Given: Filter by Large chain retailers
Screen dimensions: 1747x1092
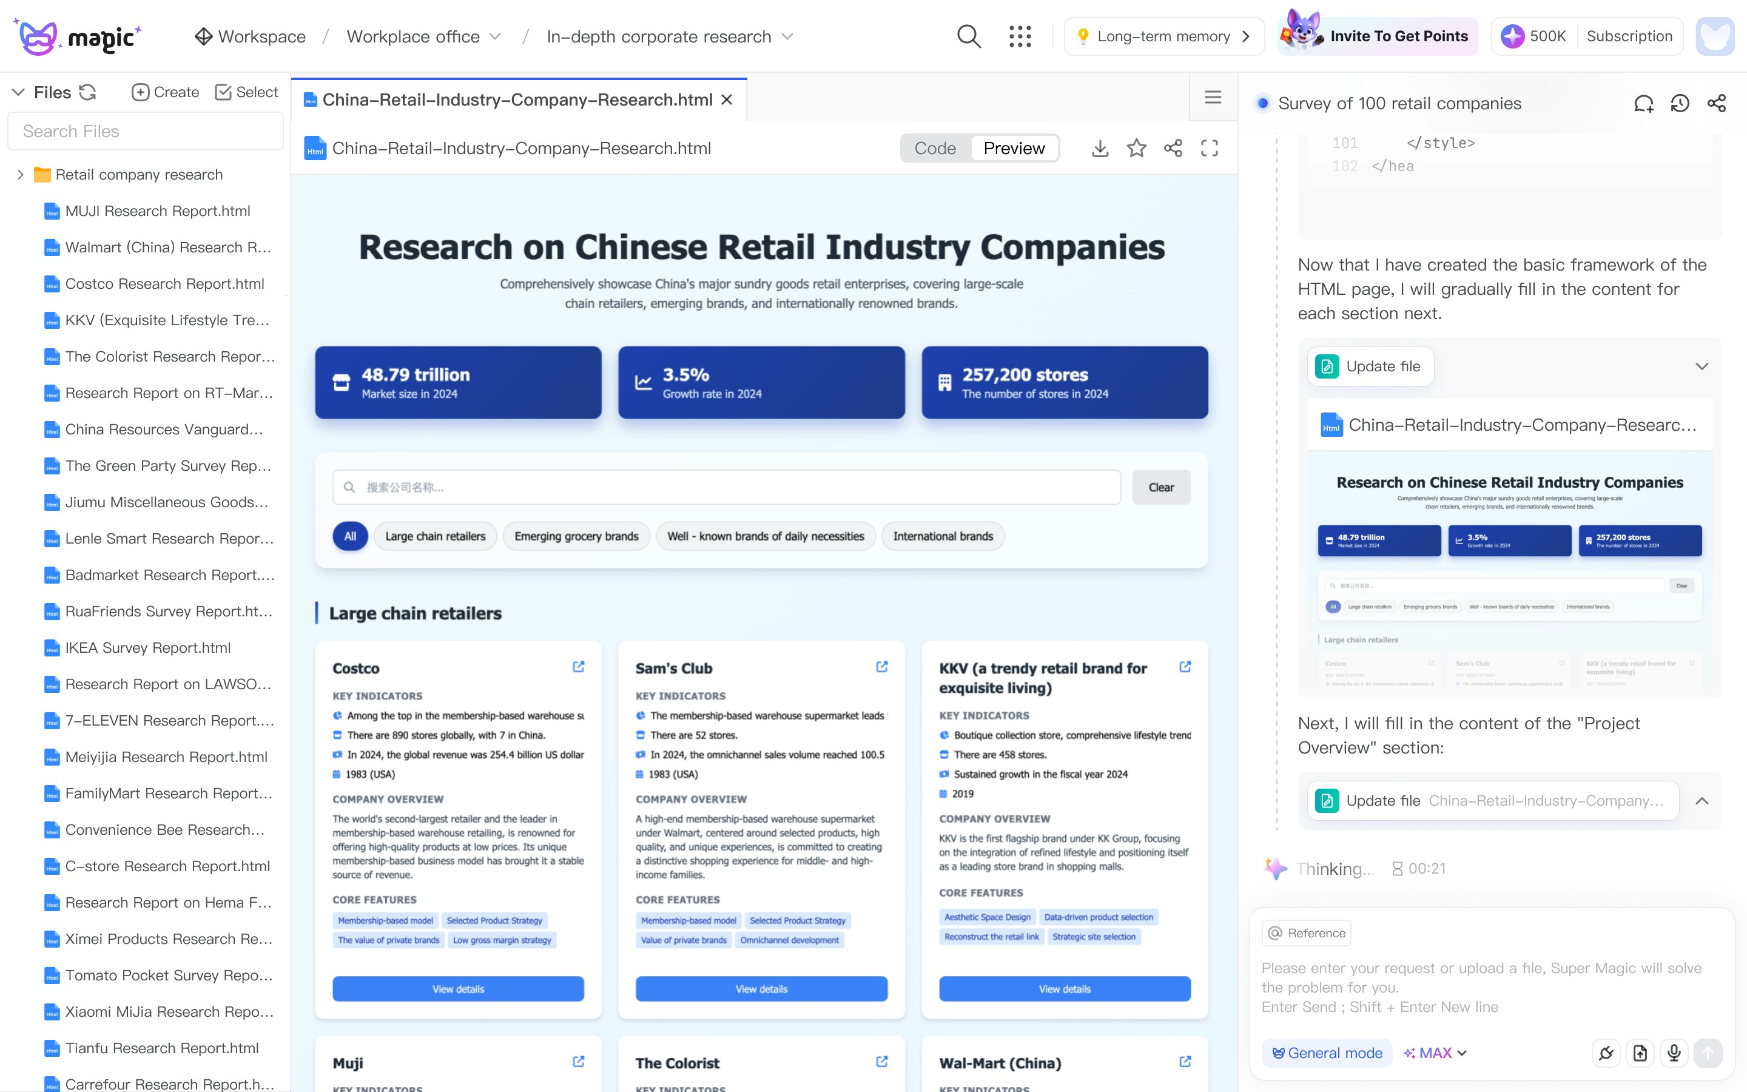Looking at the screenshot, I should pos(436,536).
